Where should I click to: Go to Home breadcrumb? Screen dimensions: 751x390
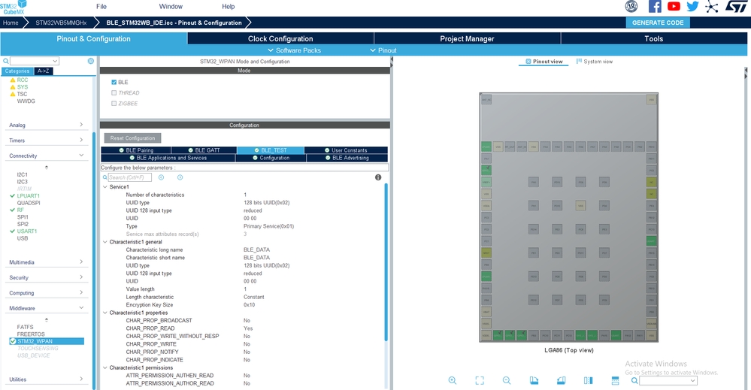pos(11,23)
